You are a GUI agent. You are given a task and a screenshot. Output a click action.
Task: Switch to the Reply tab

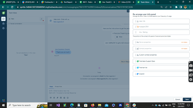tap(51, 87)
